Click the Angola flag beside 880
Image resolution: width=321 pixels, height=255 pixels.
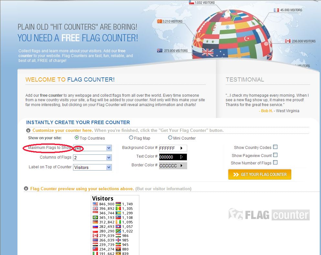118,249
